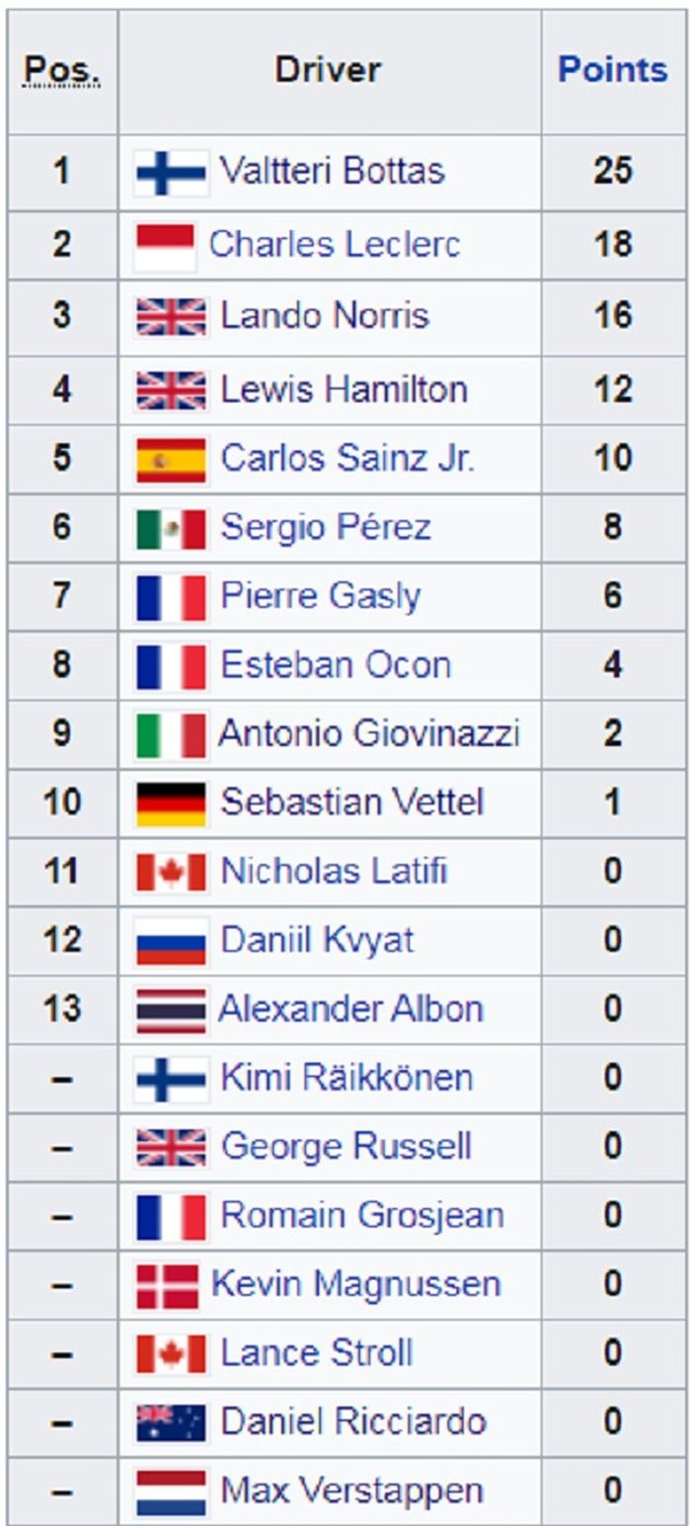Screen dimensions: 691x1526
Task: Click the German flag beside Sebastian Vettel
Action: [x=172, y=803]
